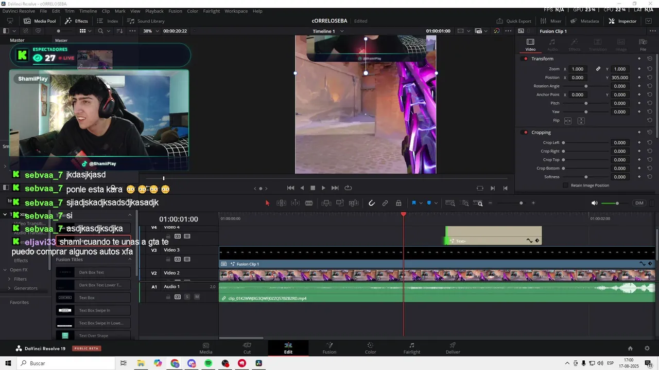
Task: Switch to Inspector File tab
Action: coord(643,45)
